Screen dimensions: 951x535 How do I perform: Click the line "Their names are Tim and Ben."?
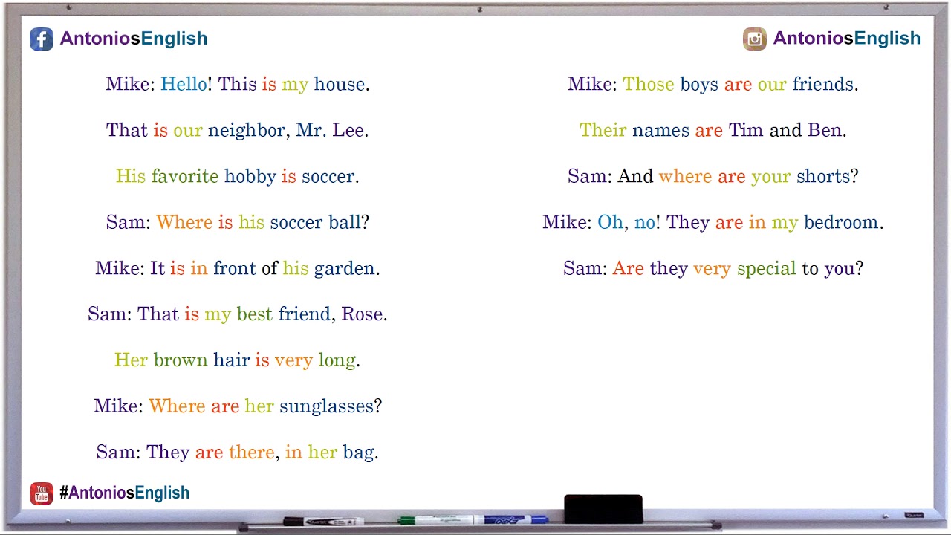(713, 130)
